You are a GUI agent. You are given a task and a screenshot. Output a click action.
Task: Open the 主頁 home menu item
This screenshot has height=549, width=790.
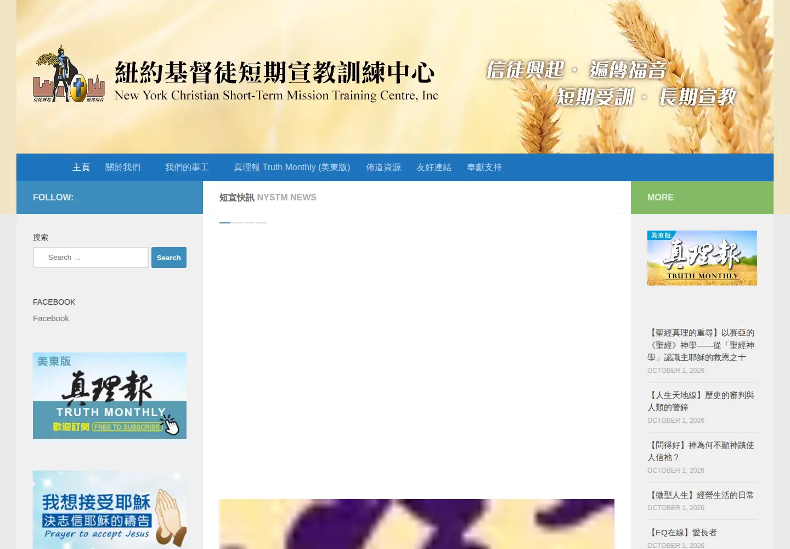pyautogui.click(x=81, y=167)
